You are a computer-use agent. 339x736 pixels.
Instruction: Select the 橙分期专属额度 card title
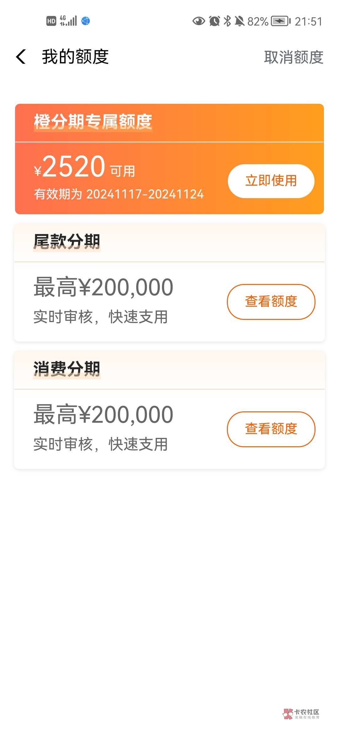pyautogui.click(x=93, y=122)
